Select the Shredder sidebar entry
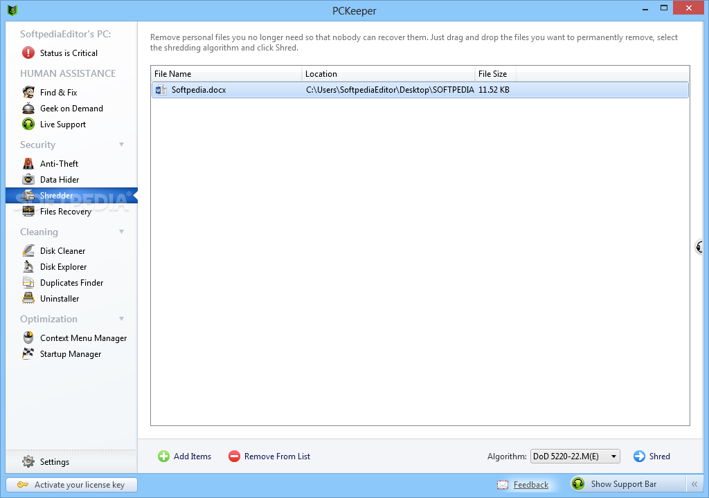The image size is (709, 498). (x=71, y=195)
